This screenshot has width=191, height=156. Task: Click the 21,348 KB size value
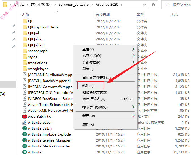(x=181, y=75)
